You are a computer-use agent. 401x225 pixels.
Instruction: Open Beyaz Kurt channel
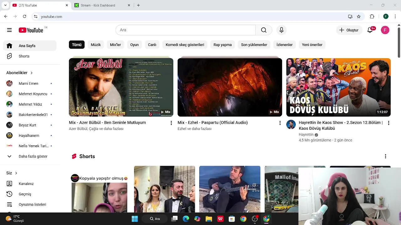point(30,125)
